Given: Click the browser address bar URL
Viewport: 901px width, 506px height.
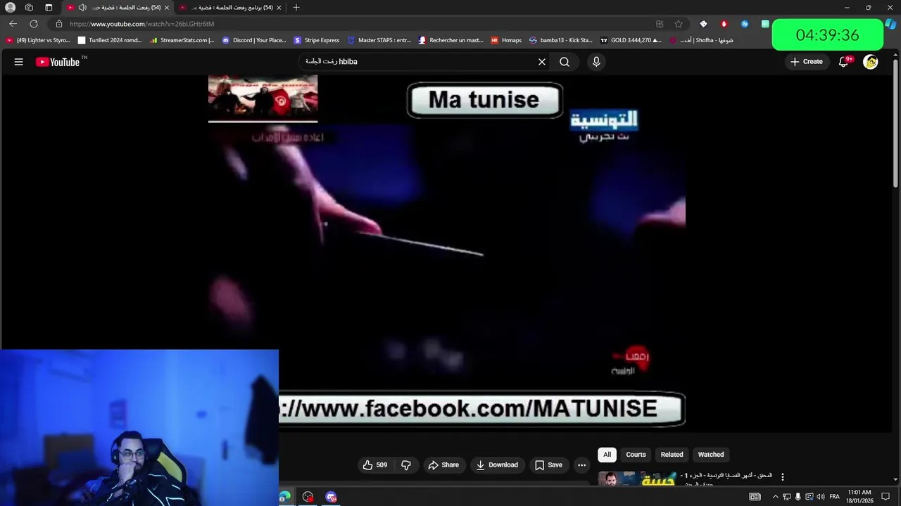Looking at the screenshot, I should click(141, 24).
